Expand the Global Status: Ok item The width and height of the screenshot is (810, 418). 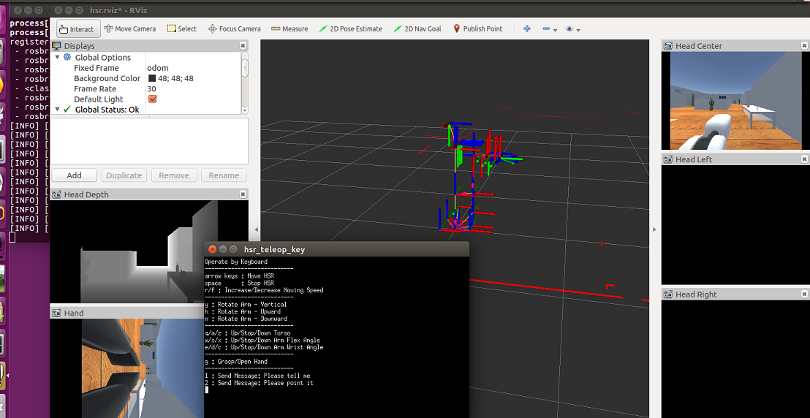click(58, 110)
